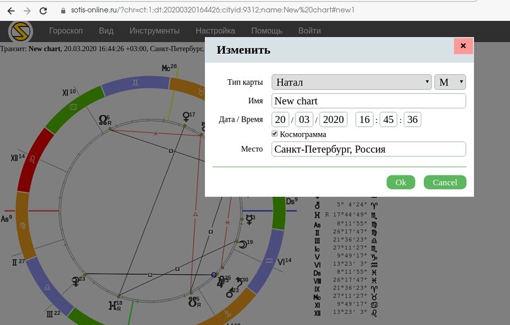Click the Aquarius symbol on blue right segment
This screenshot has width=510, height=325.
(269, 260)
